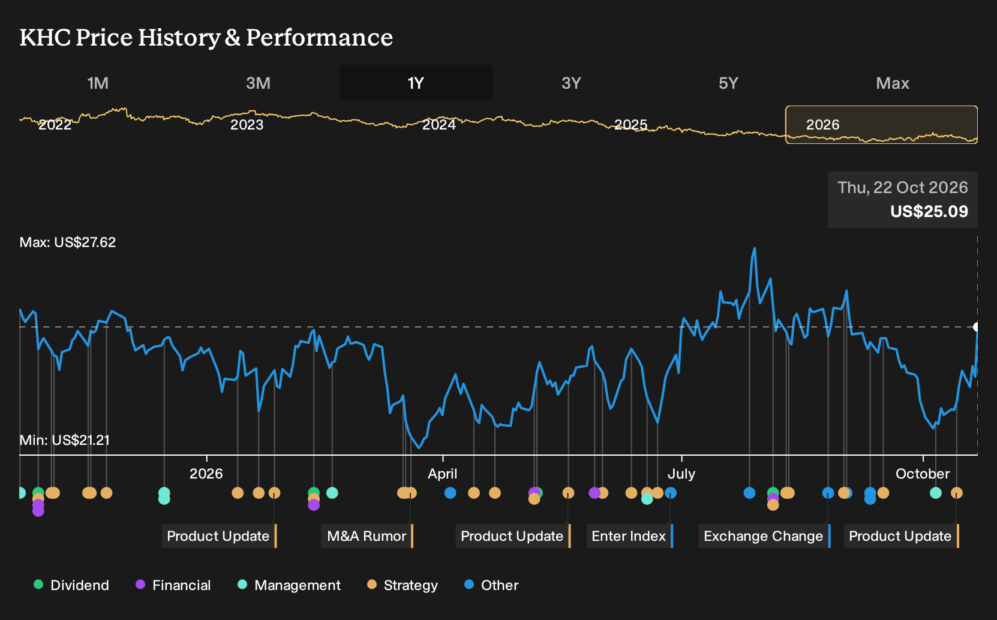Open the M&A Rumor event label

pos(367,536)
